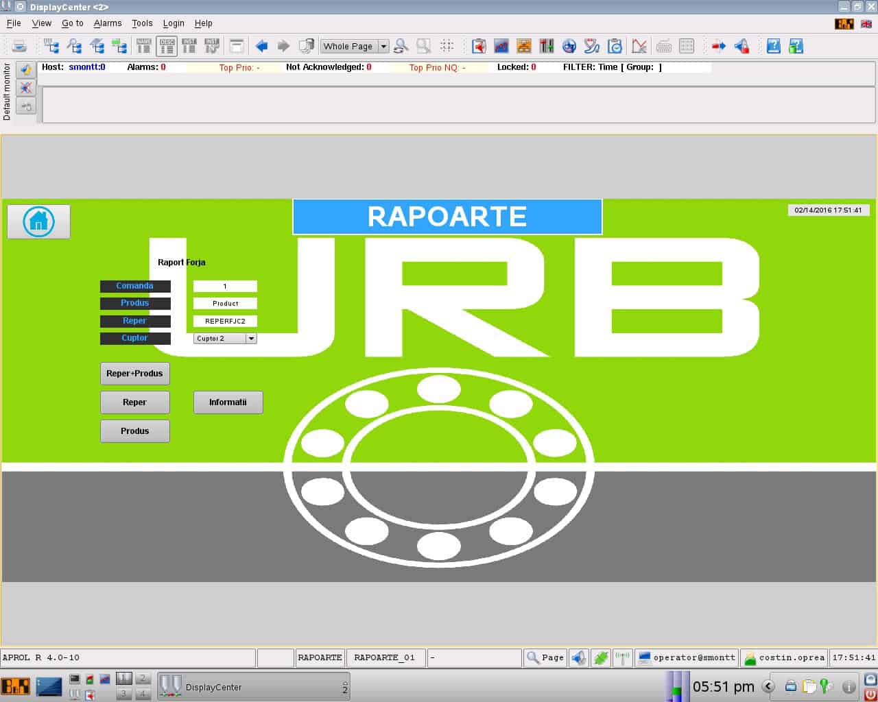Expand the Cuptor 2 dropdown
Screen dimensions: 878x702
(251, 338)
